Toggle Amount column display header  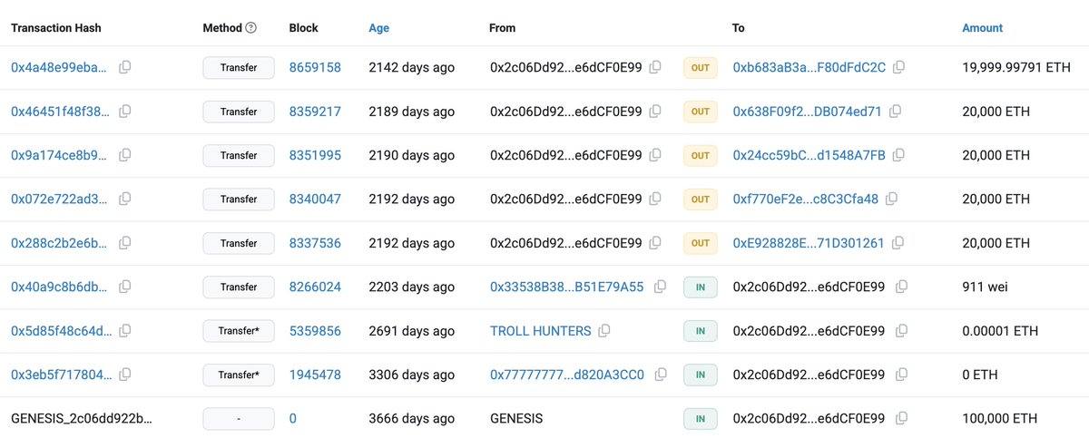pos(982,28)
